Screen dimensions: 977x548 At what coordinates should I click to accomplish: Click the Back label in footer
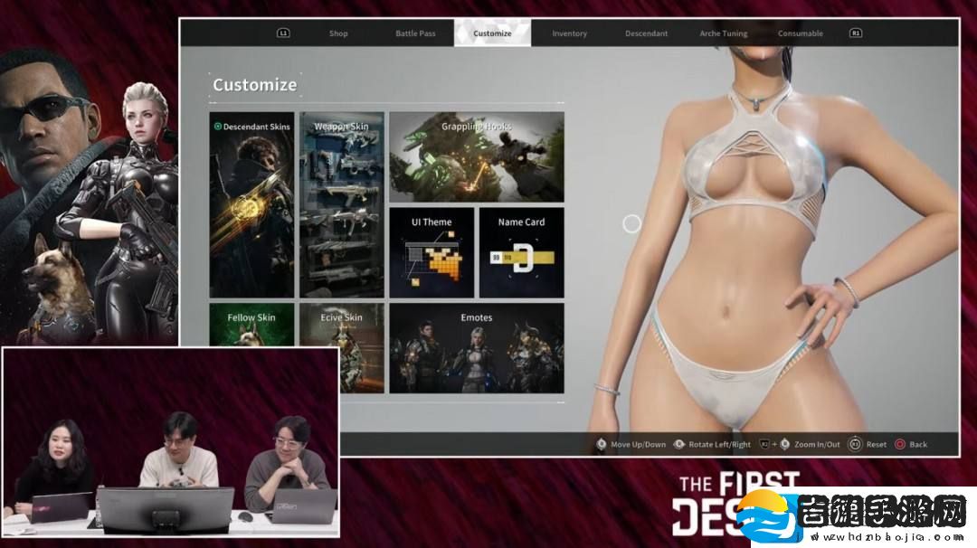(918, 445)
